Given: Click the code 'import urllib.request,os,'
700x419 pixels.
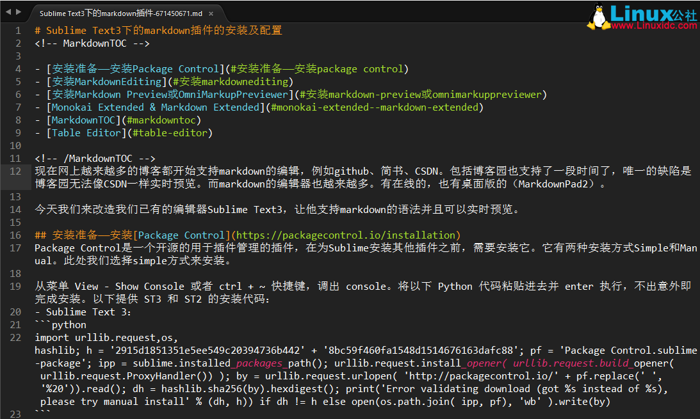Looking at the screenshot, I should (x=107, y=337).
